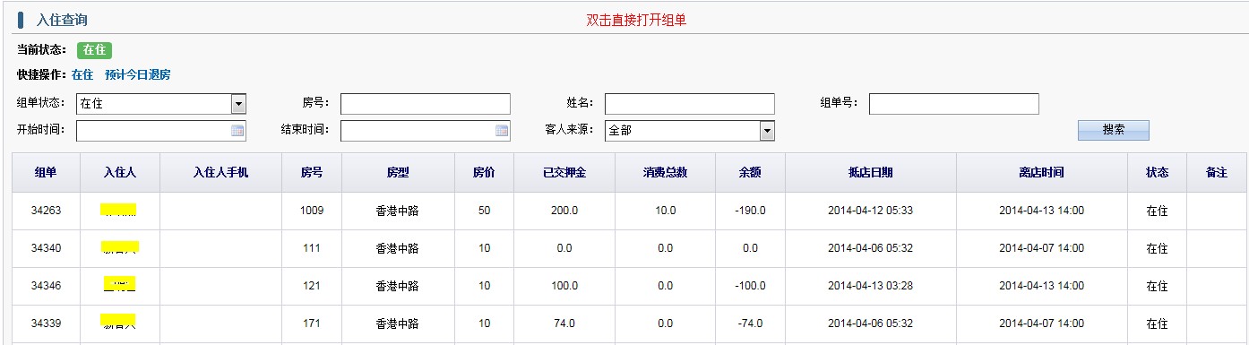Focus the 组单号 input field
1249x345 pixels.
954,104
